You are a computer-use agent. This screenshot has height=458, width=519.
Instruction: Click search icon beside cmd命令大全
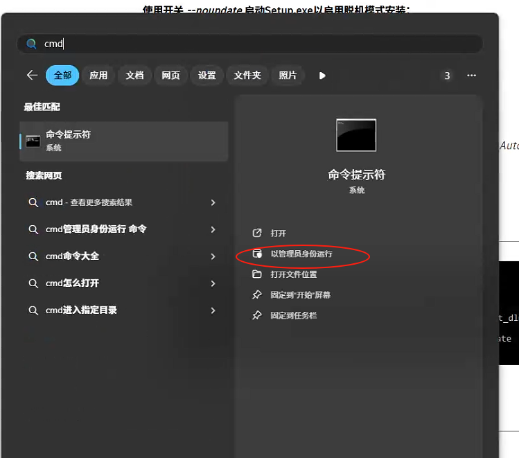click(x=33, y=256)
